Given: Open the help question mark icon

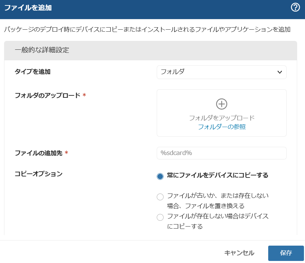Looking at the screenshot, I should pos(295,7).
